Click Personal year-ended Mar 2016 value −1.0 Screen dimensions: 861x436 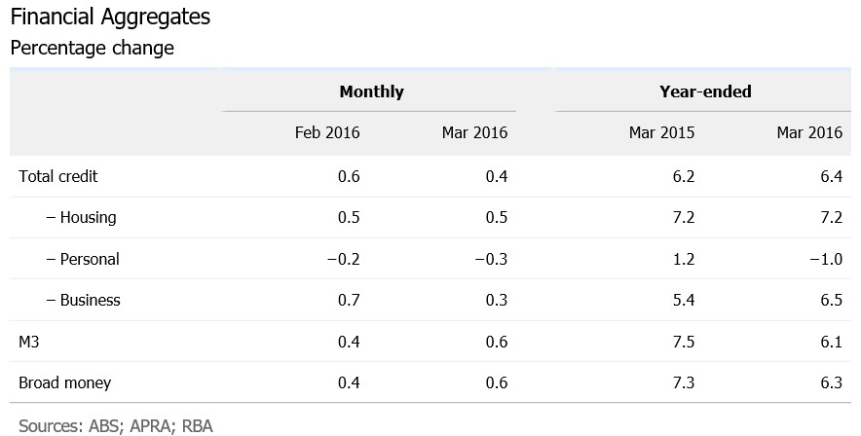point(825,259)
